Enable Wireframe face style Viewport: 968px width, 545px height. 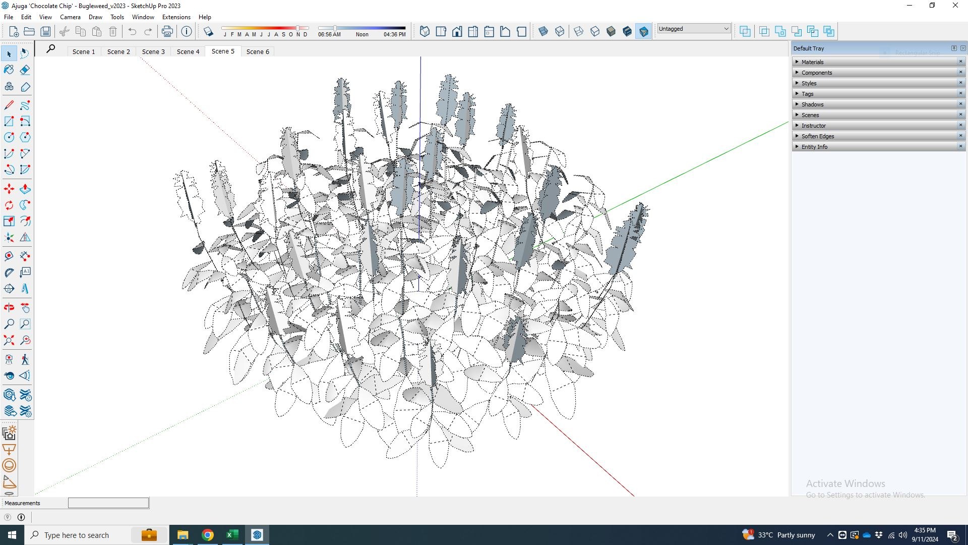point(579,31)
